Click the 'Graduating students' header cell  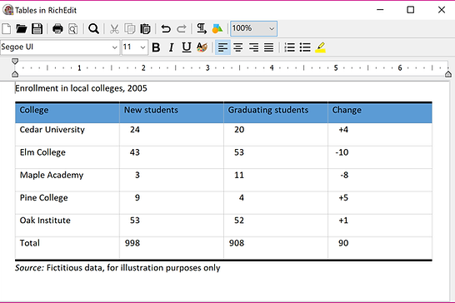[276, 112]
